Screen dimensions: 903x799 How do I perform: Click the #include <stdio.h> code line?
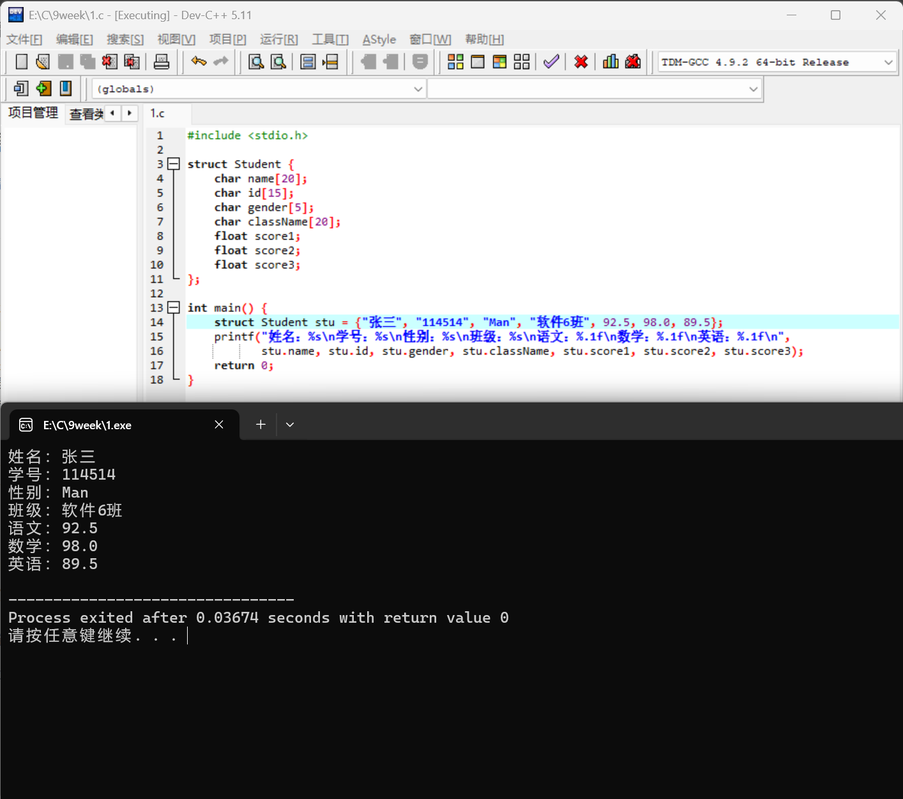[x=248, y=135]
